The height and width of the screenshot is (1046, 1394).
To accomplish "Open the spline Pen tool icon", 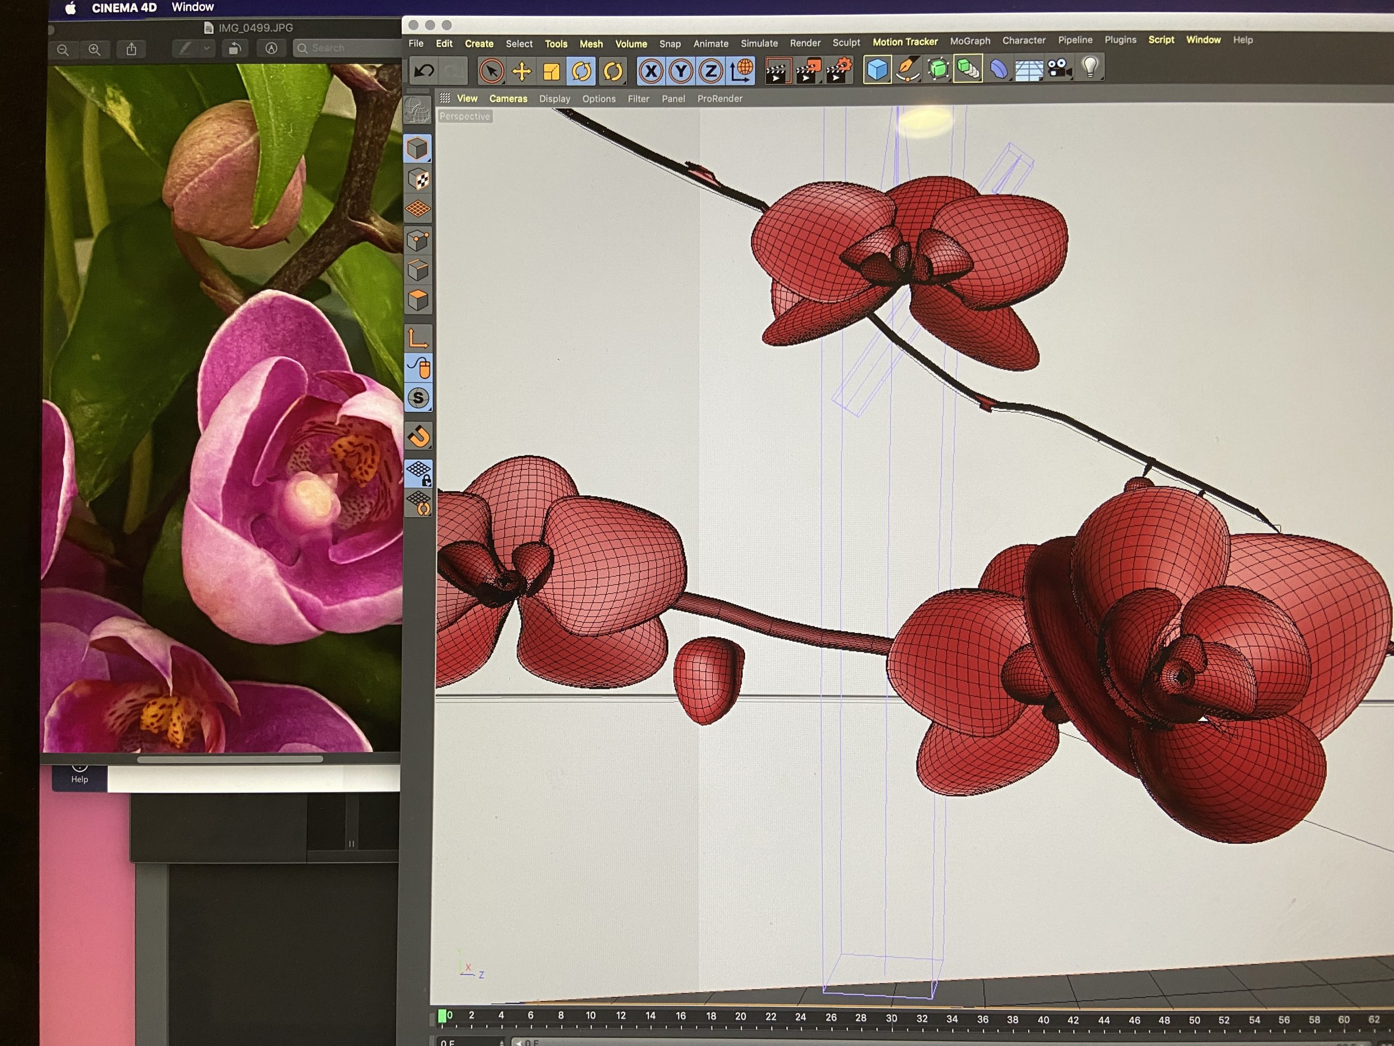I will click(908, 69).
